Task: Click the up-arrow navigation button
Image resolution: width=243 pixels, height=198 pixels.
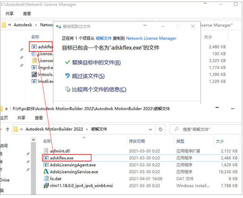Action: (7, 129)
